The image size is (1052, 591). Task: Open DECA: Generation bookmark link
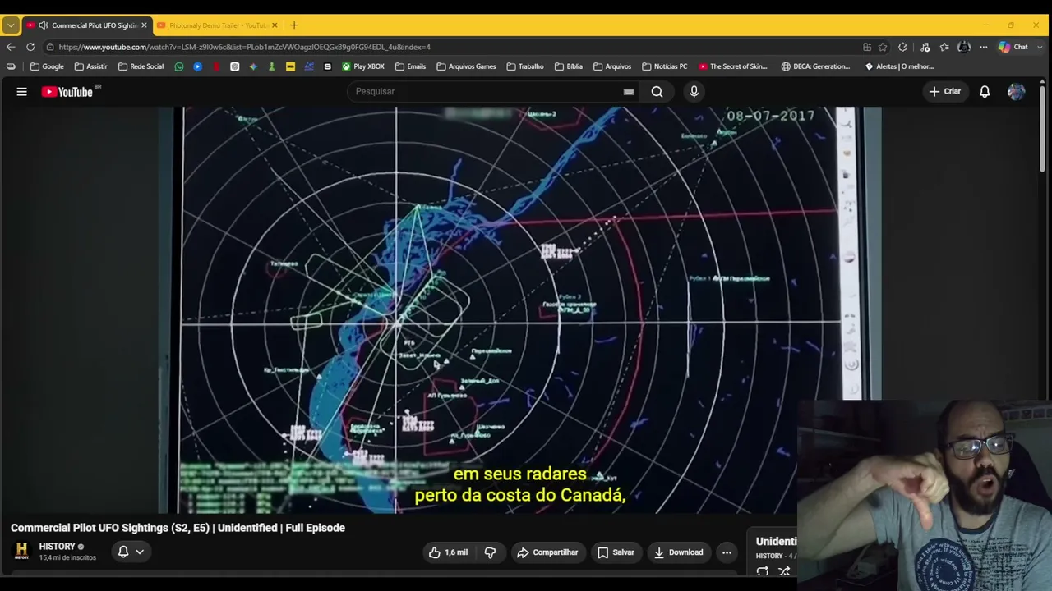click(x=815, y=66)
